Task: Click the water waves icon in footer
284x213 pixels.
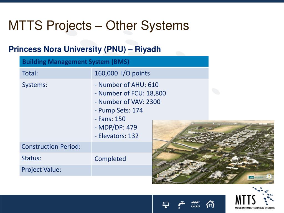Action: click(195, 204)
